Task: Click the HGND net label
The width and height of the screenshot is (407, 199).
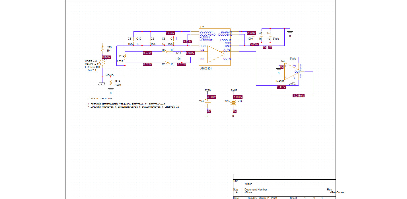Action: tap(110, 75)
